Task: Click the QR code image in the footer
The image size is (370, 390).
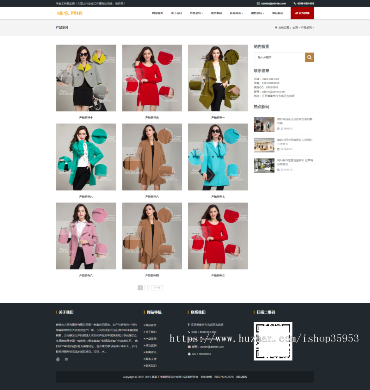Action: (273, 341)
